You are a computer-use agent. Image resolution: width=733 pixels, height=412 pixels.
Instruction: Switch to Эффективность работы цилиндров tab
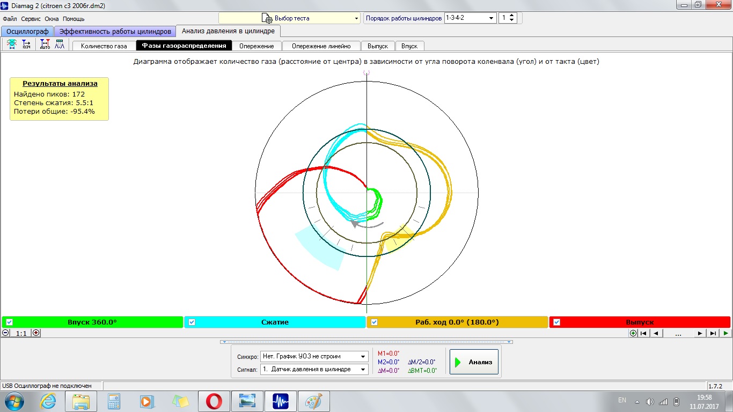(x=115, y=31)
